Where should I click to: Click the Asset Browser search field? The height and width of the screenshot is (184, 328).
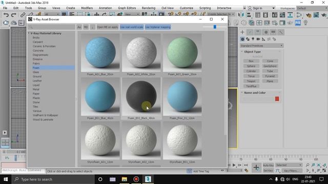(51, 27)
